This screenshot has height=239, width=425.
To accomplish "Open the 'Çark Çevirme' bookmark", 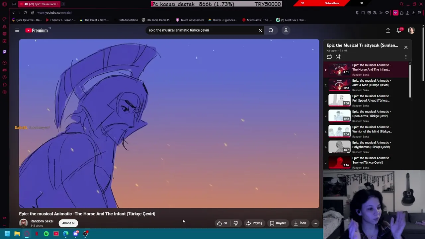I will [27, 20].
